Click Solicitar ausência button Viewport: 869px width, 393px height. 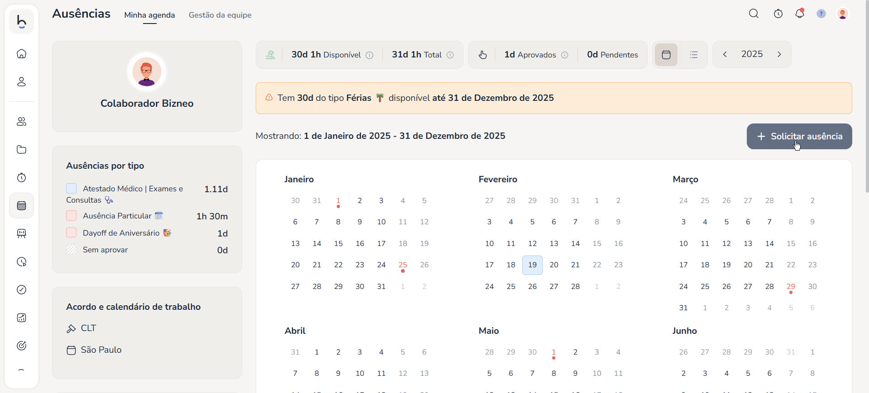click(x=799, y=136)
